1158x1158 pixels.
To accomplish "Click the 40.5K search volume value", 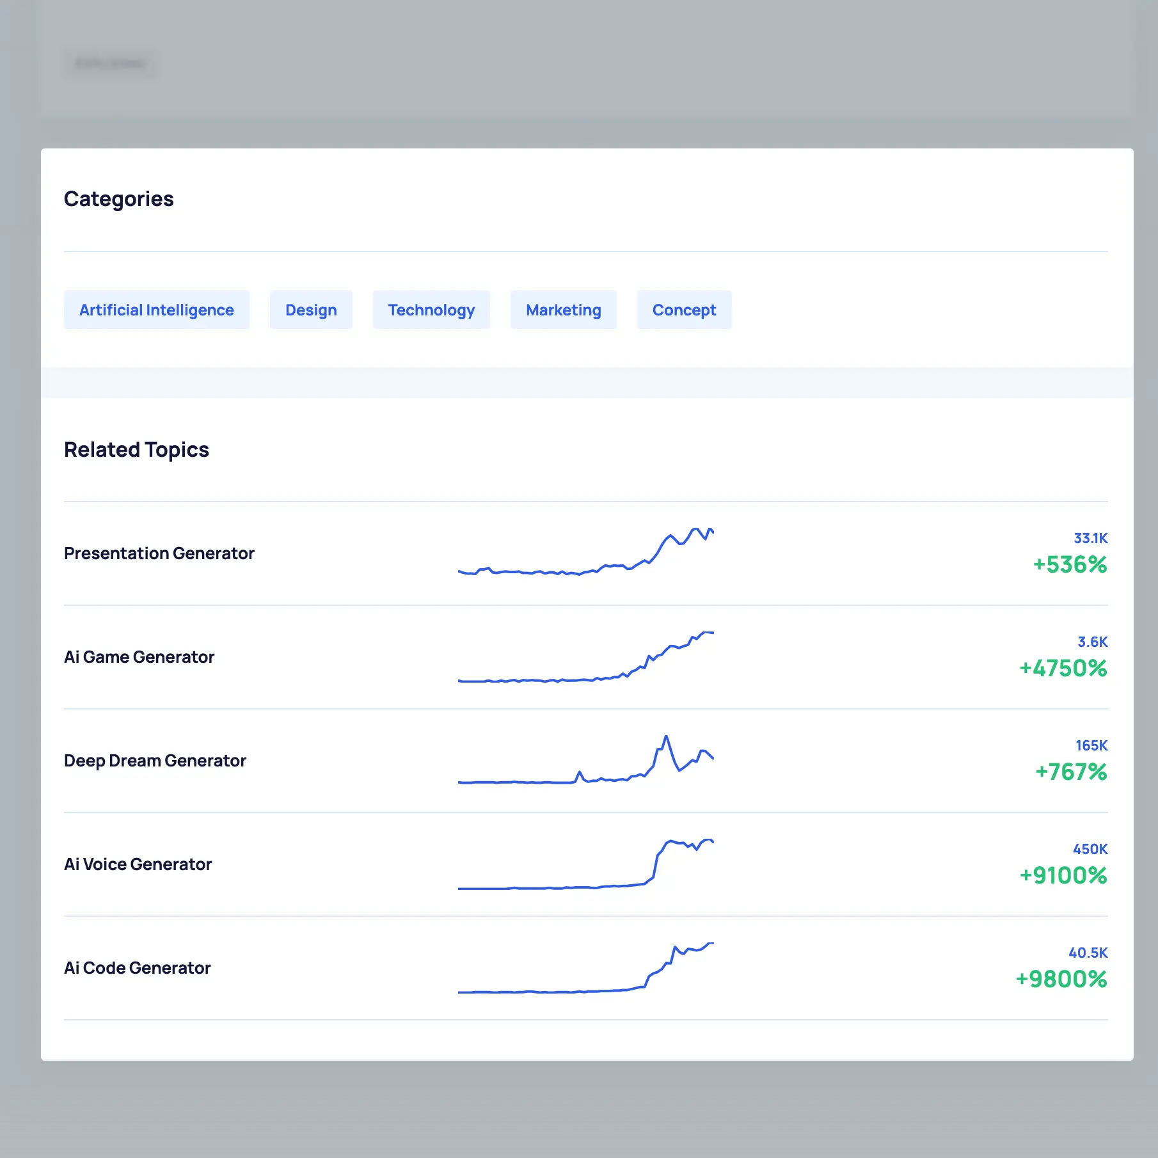I will click(1088, 953).
